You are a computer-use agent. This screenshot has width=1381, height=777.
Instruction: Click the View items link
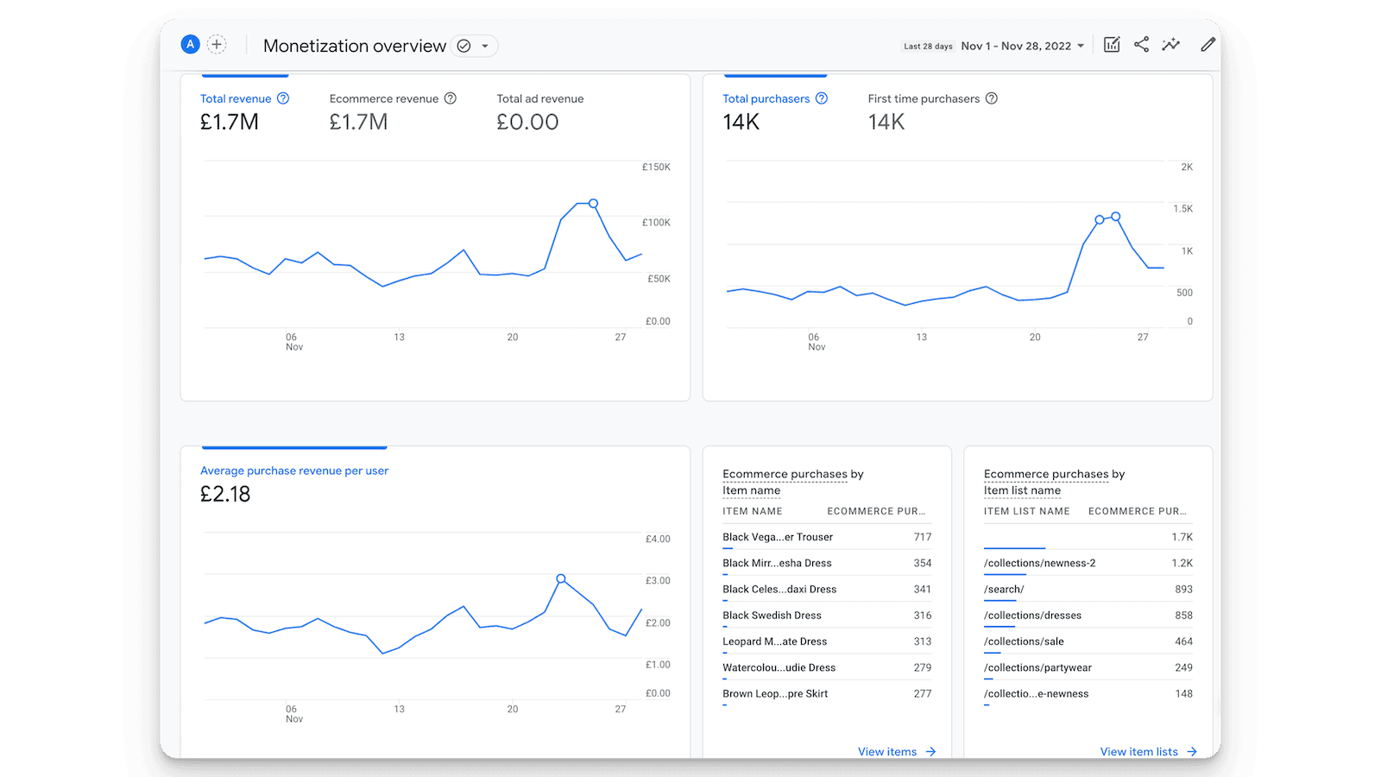click(x=897, y=751)
